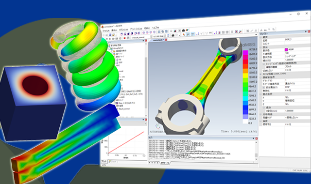Image resolution: width=311 pixels, height=184 pixels.
Task: Click the first cube view orientation icon
Action: (x=121, y=34)
